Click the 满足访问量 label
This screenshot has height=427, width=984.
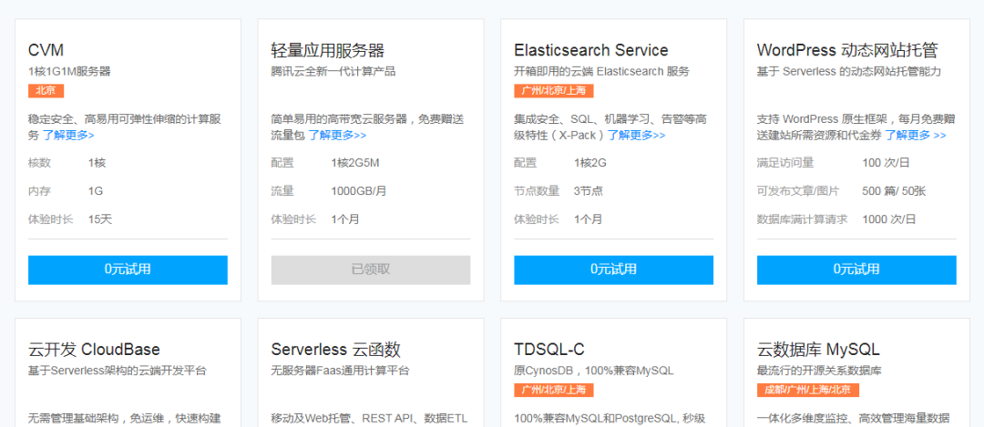(785, 163)
